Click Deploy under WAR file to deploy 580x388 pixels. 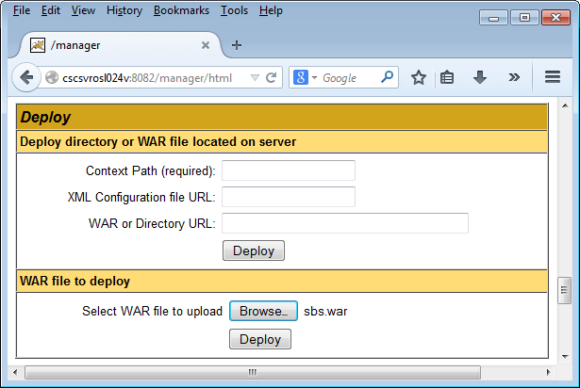coord(260,339)
